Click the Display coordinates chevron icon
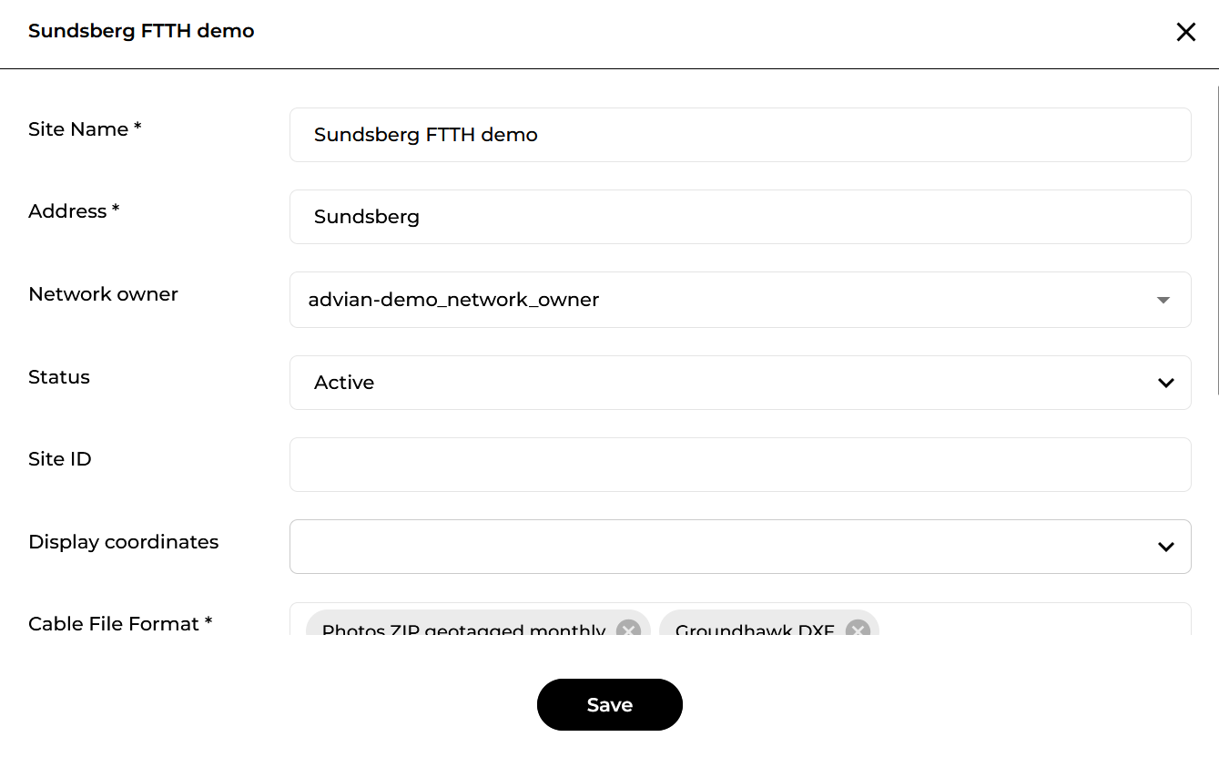 1165,547
